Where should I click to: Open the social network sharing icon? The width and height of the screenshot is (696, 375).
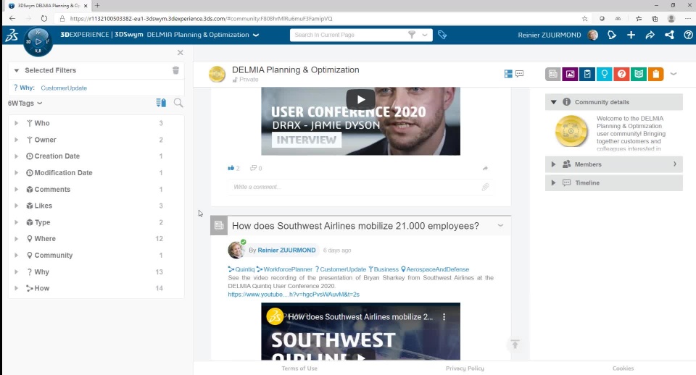(669, 35)
